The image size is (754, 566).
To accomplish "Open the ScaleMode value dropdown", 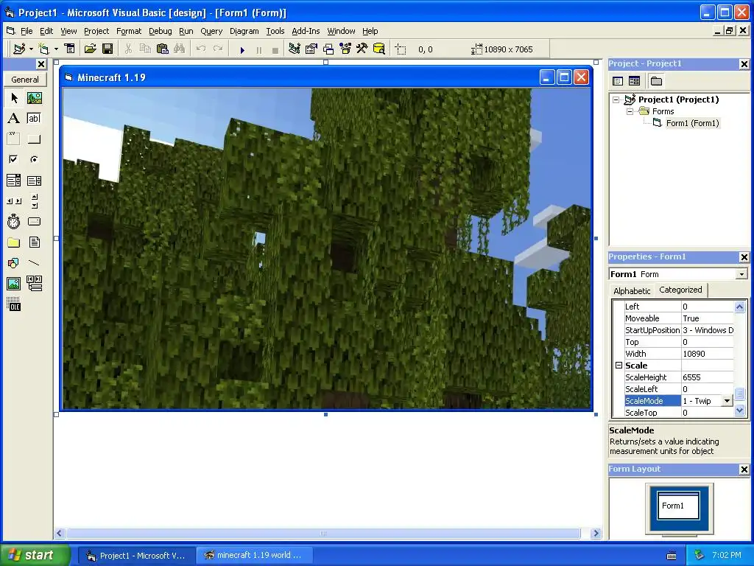I will point(727,401).
